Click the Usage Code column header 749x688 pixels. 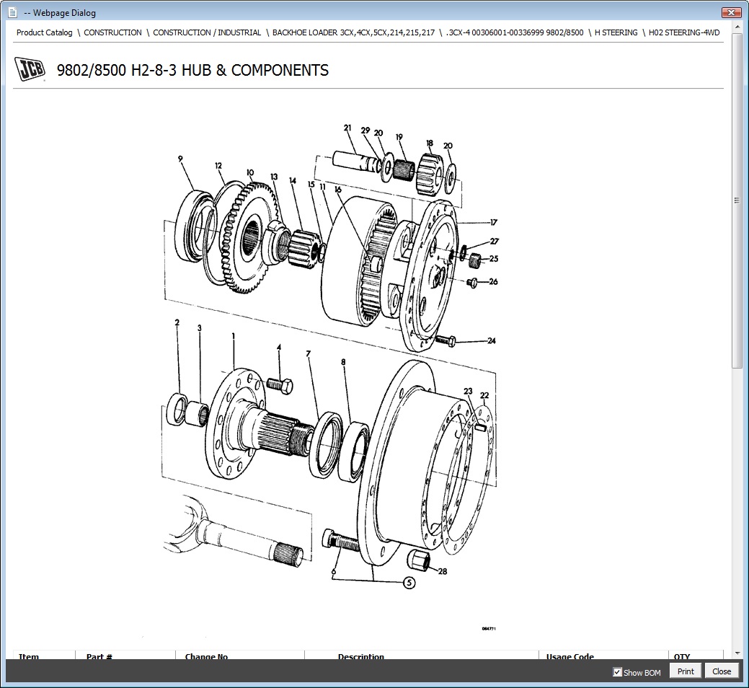coord(570,656)
